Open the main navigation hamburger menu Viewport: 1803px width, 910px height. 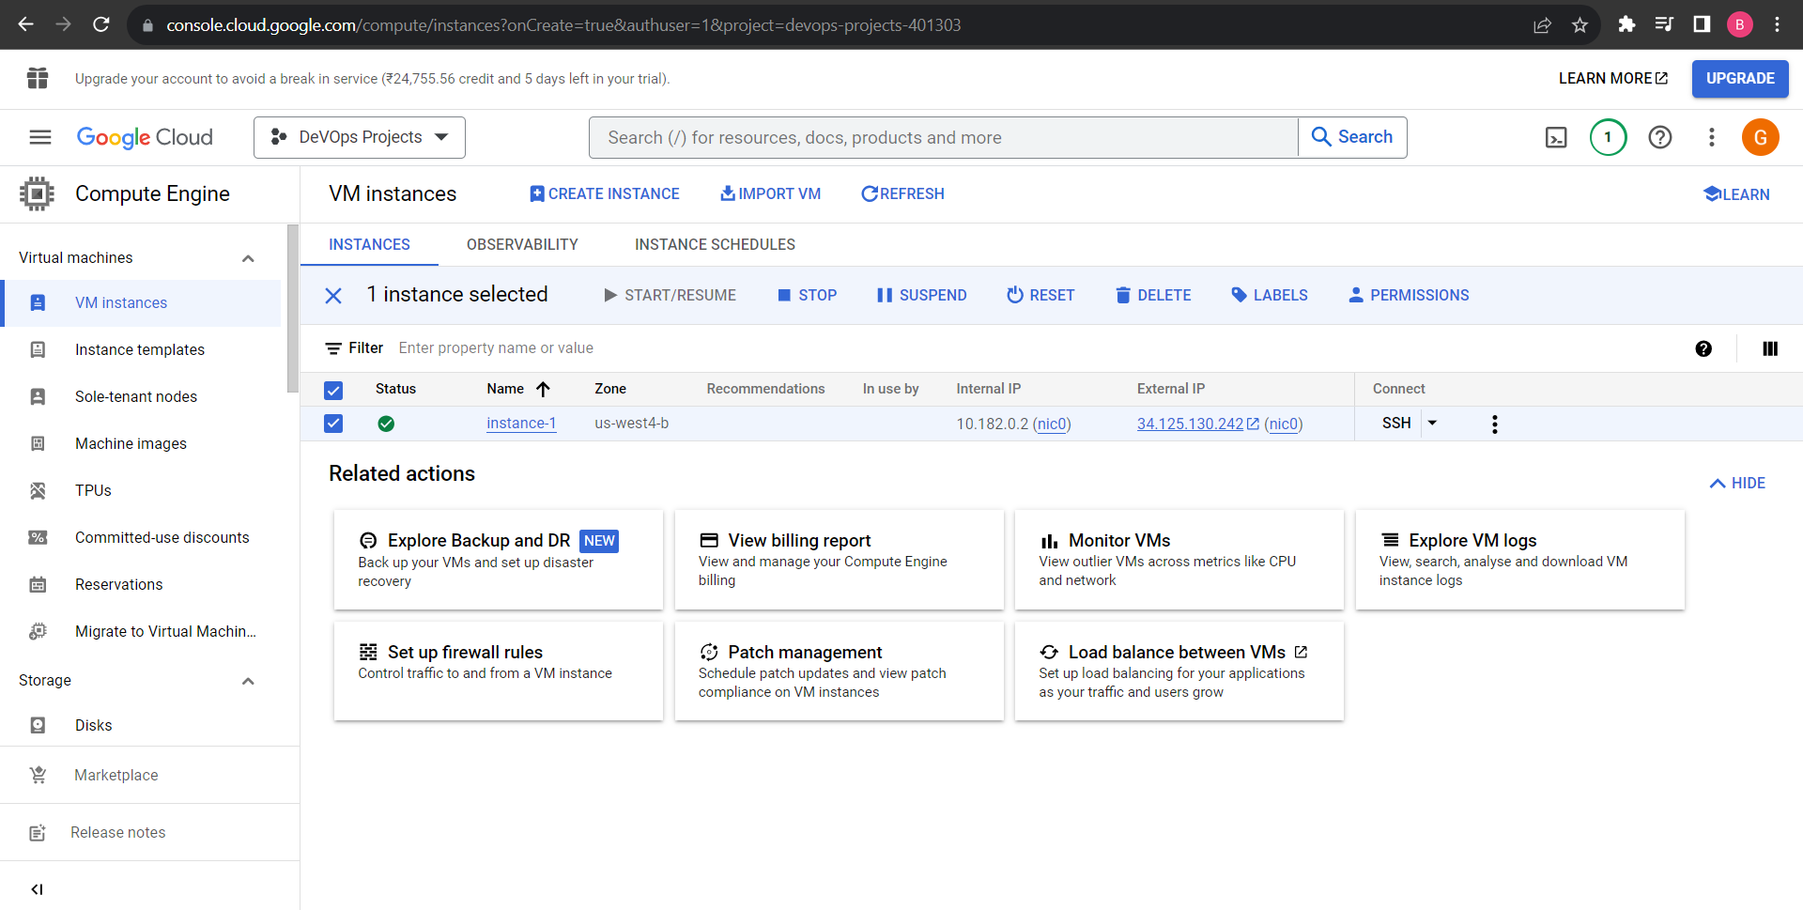point(40,138)
